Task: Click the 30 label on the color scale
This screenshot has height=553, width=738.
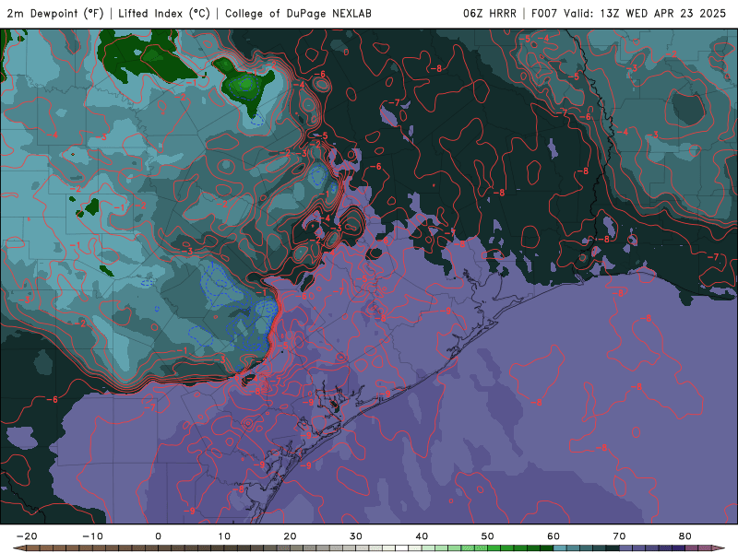Action: [x=356, y=536]
